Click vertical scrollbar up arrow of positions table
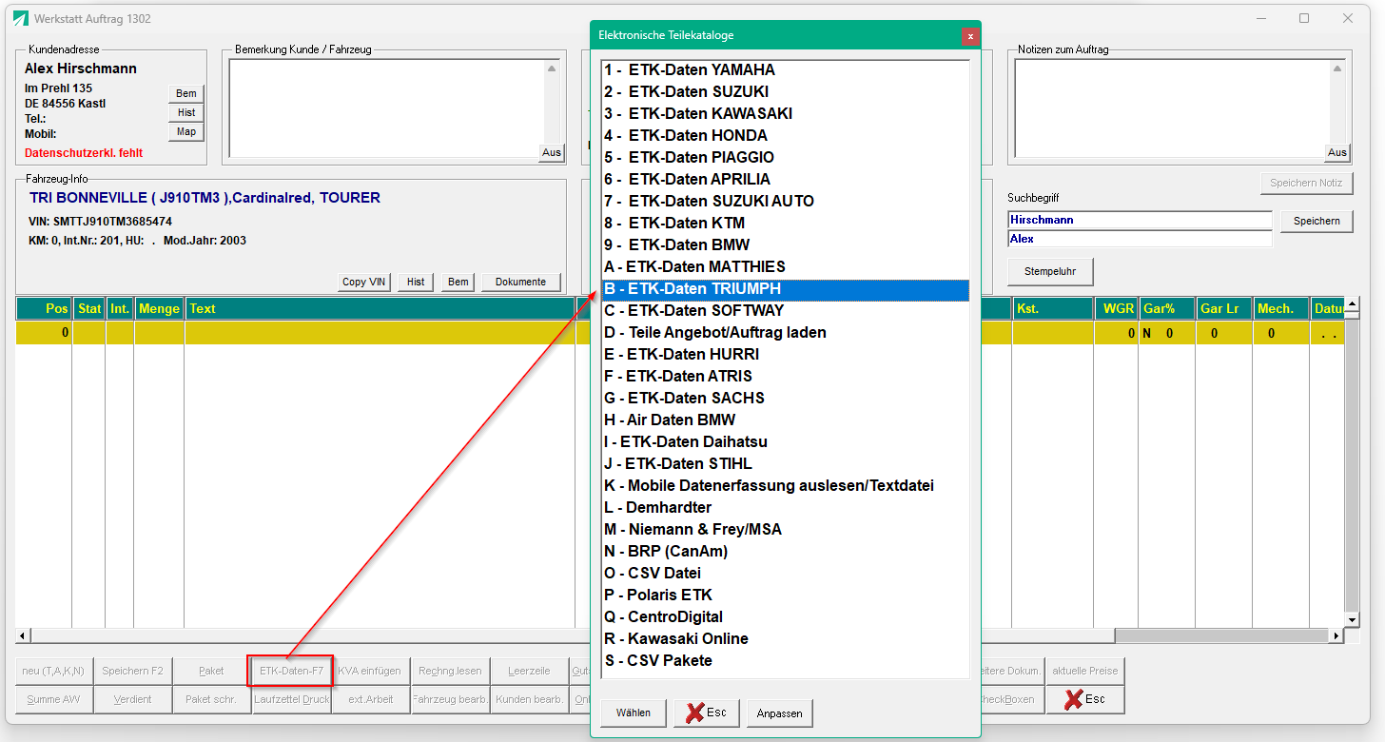1385x742 pixels. click(1353, 305)
